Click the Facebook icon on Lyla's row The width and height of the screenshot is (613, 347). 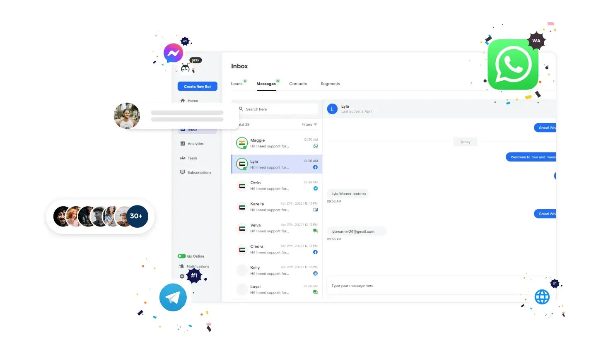pyautogui.click(x=315, y=167)
